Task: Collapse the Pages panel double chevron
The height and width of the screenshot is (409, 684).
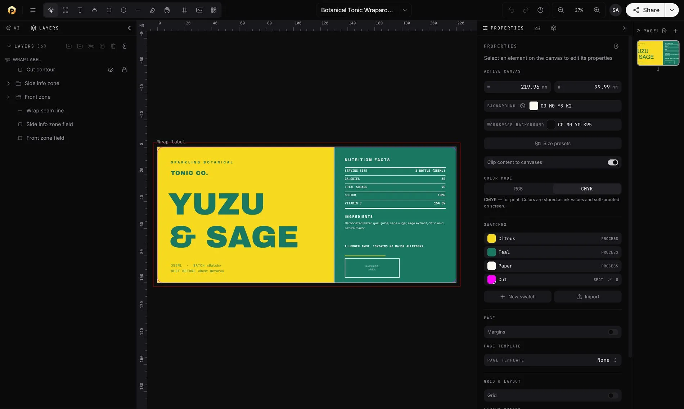Action: [x=638, y=31]
